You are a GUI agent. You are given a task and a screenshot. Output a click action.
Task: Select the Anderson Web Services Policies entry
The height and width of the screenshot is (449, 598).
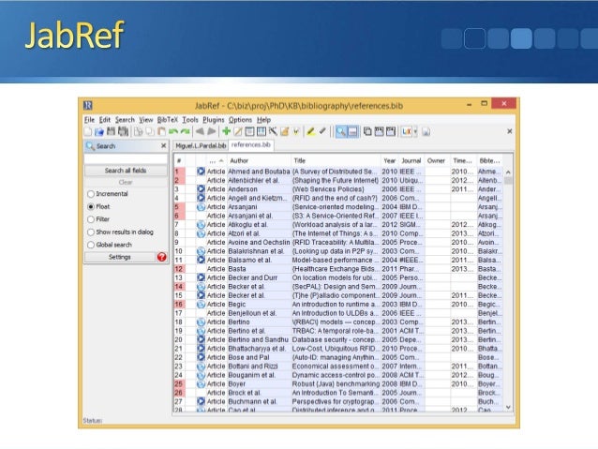[x=338, y=189]
